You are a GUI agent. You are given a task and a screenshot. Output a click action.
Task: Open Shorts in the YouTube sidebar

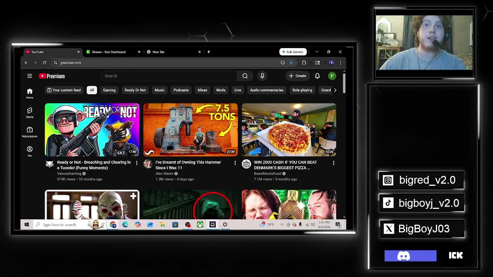pyautogui.click(x=30, y=112)
